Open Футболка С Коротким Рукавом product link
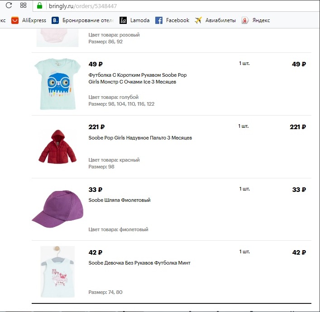This screenshot has height=312, width=320. pyautogui.click(x=137, y=75)
